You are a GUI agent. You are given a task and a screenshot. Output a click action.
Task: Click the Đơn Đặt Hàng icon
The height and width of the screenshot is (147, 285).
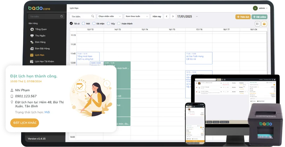click(32, 48)
